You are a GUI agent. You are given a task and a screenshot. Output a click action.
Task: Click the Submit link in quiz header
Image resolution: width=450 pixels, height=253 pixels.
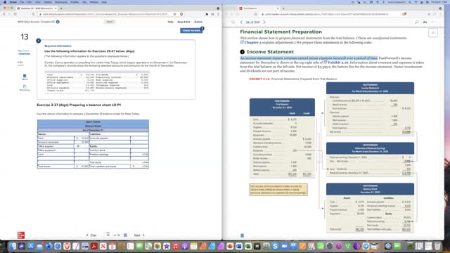pyautogui.click(x=198, y=22)
